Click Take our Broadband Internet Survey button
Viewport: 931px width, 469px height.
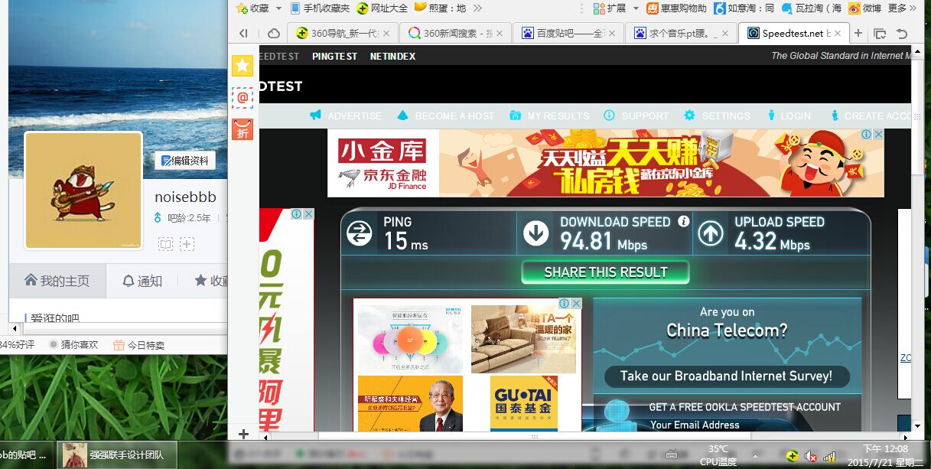(726, 376)
